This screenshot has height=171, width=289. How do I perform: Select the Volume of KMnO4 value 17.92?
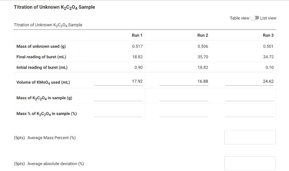(x=137, y=81)
